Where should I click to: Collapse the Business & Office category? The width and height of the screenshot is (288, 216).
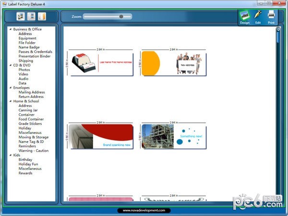[11, 29]
